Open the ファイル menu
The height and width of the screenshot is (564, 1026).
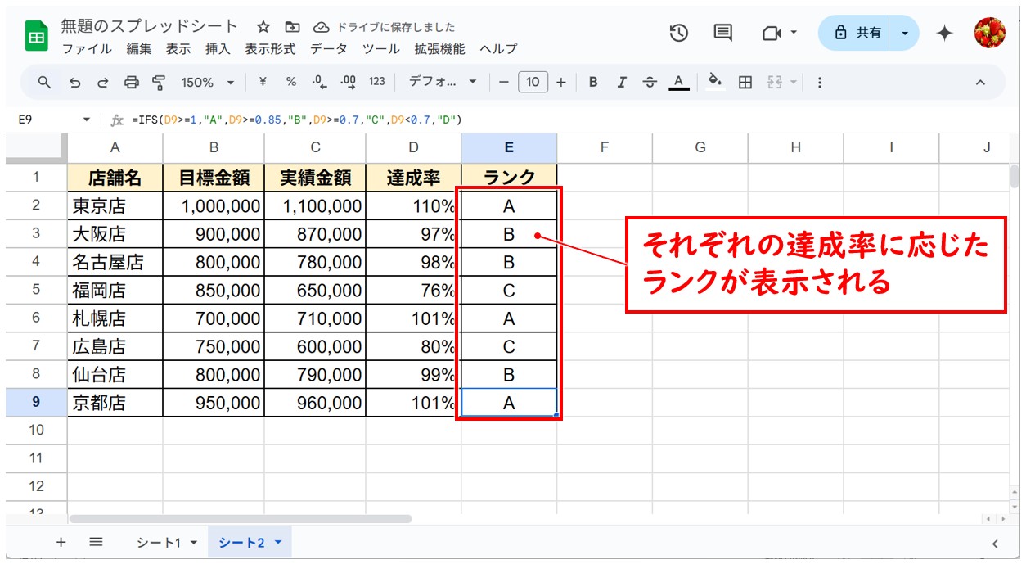[x=87, y=49]
